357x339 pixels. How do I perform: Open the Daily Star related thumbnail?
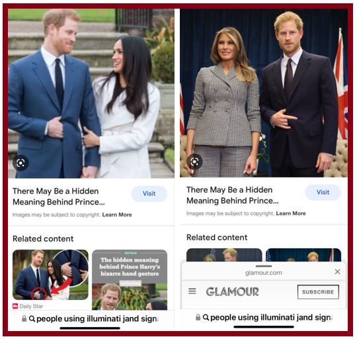click(x=50, y=275)
